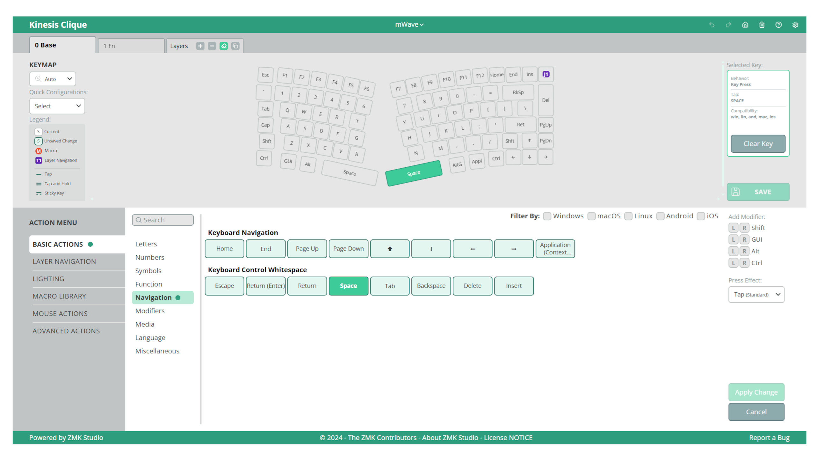Viewport: 816px width, 459px height.
Task: Toggle the Windows filter checkbox
Action: [547, 216]
